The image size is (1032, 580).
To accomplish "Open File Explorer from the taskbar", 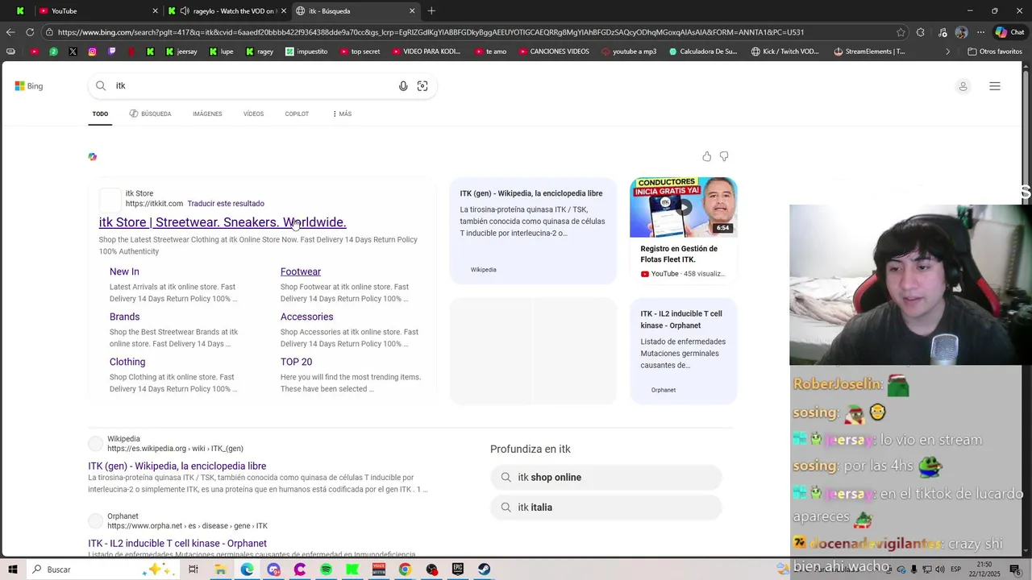I will 220,570.
